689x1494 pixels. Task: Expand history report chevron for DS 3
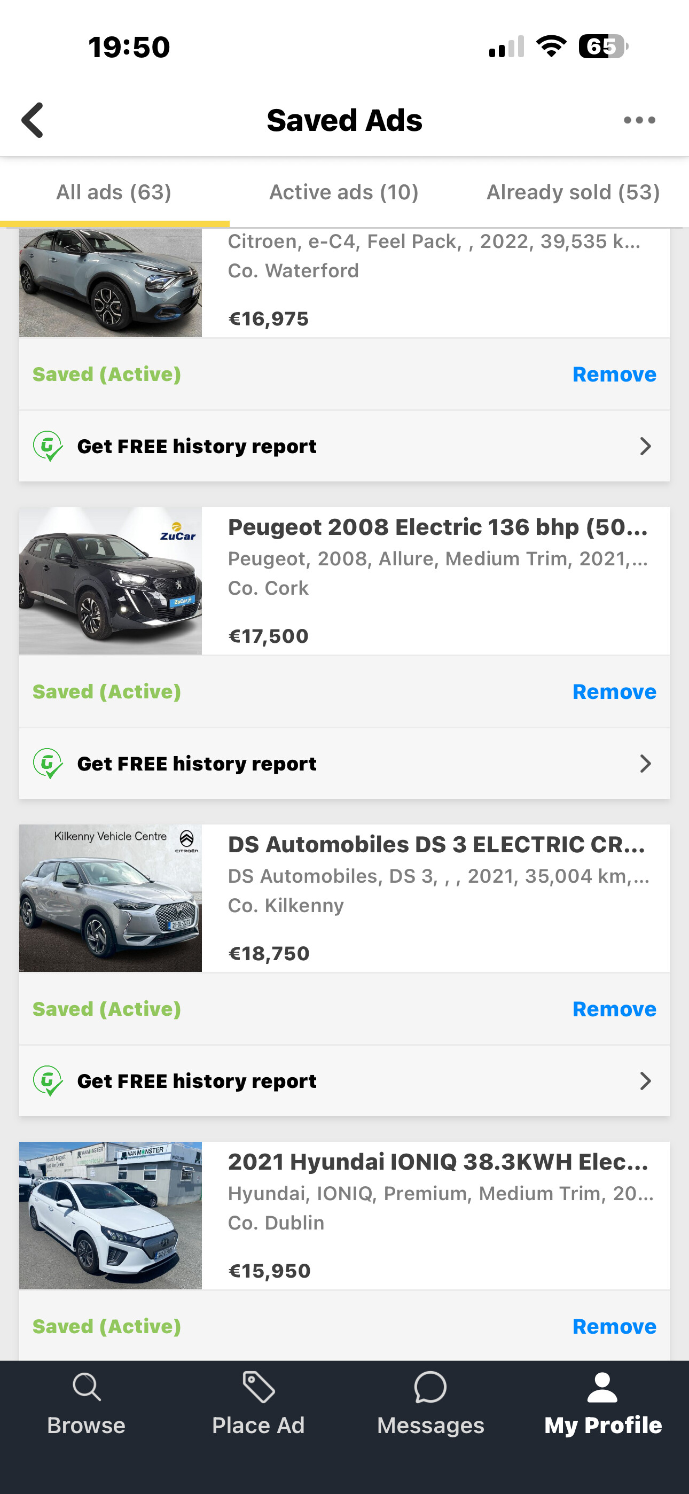tap(645, 1080)
